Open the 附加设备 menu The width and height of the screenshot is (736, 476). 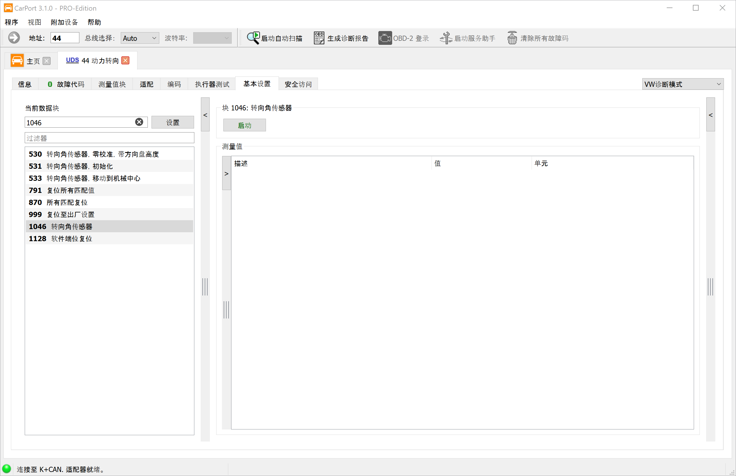(x=64, y=22)
